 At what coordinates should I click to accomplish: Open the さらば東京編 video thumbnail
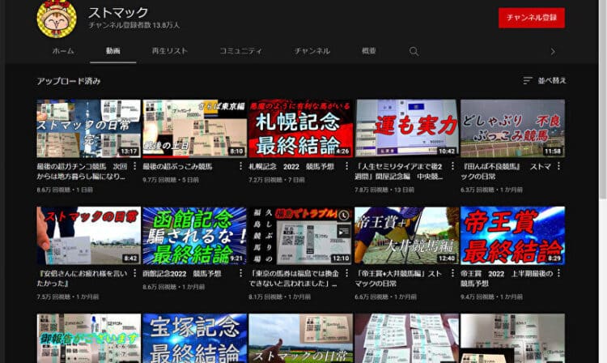coord(195,129)
